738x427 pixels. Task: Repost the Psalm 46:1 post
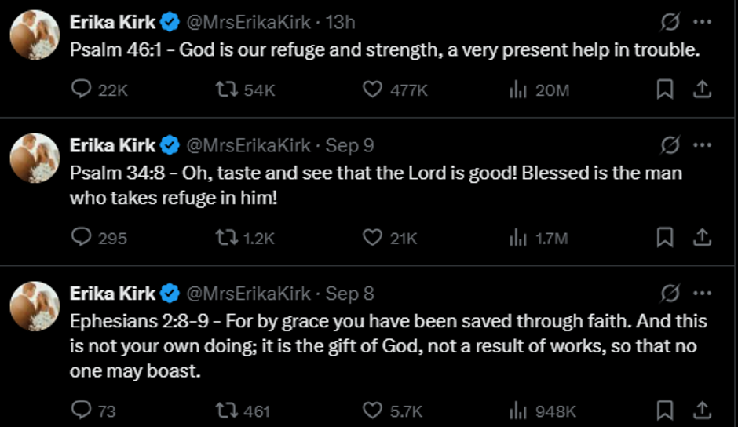pyautogui.click(x=226, y=90)
